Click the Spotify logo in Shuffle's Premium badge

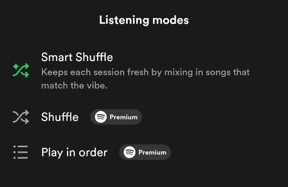(x=101, y=117)
